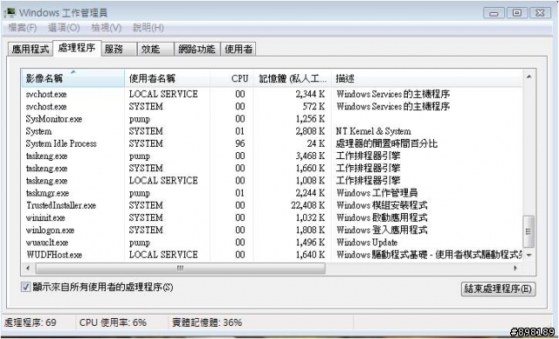This screenshot has height=339, width=559.
Task: Minimize the Task Manager window
Action: (493, 13)
